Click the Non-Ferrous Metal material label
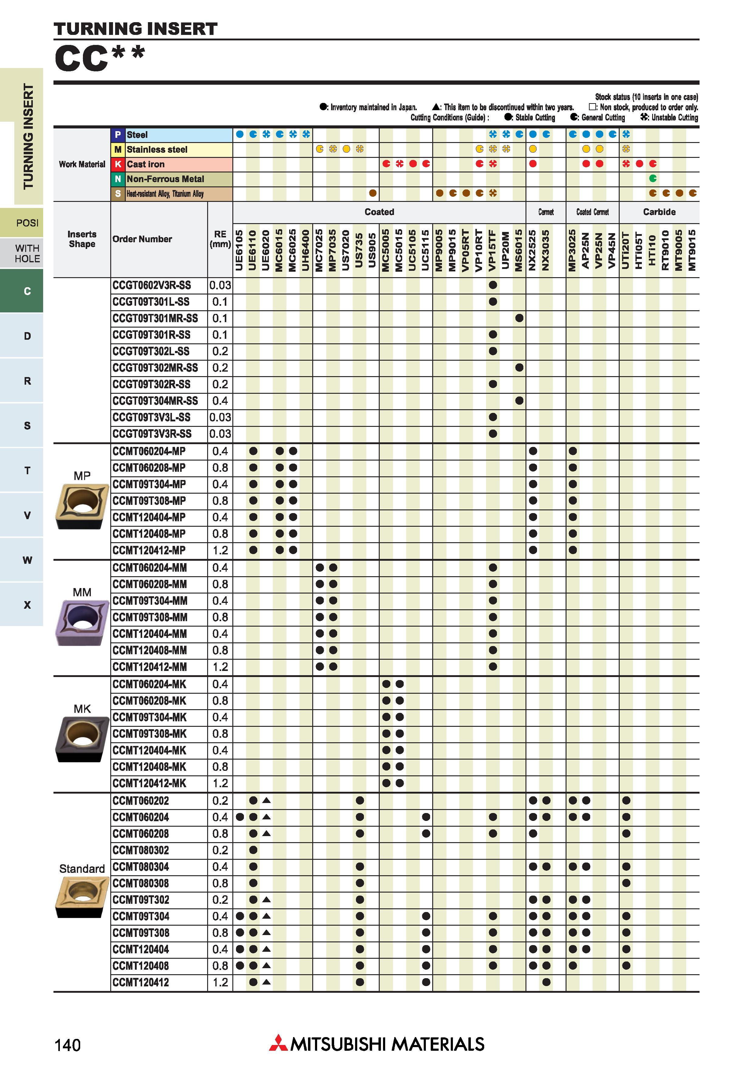Screen dimensions: 753x1065 coord(166,179)
